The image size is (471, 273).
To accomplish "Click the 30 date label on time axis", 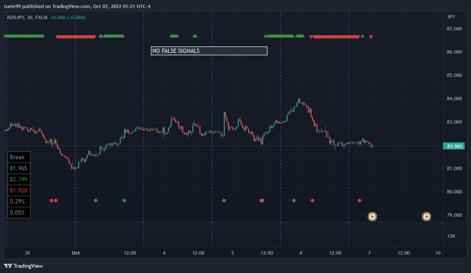I will coord(27,253).
